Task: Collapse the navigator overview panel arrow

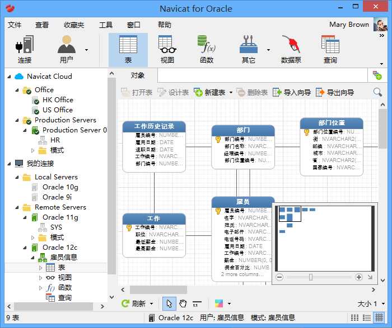Action: click(370, 277)
